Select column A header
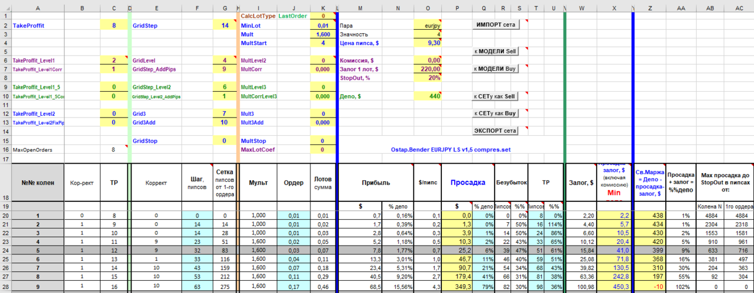The width and height of the screenshot is (754, 293). coord(38,8)
